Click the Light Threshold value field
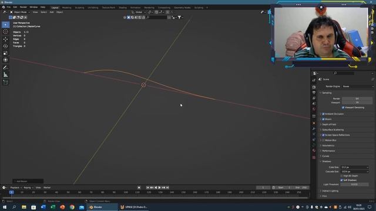This screenshot has width=376, height=211. tap(354, 185)
